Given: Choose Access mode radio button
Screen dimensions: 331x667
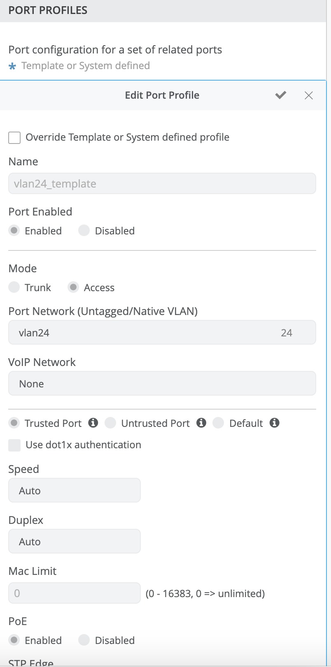Looking at the screenshot, I should point(73,287).
